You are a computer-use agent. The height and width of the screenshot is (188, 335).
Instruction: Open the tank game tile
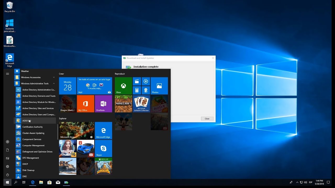pyautogui.click(x=68, y=166)
